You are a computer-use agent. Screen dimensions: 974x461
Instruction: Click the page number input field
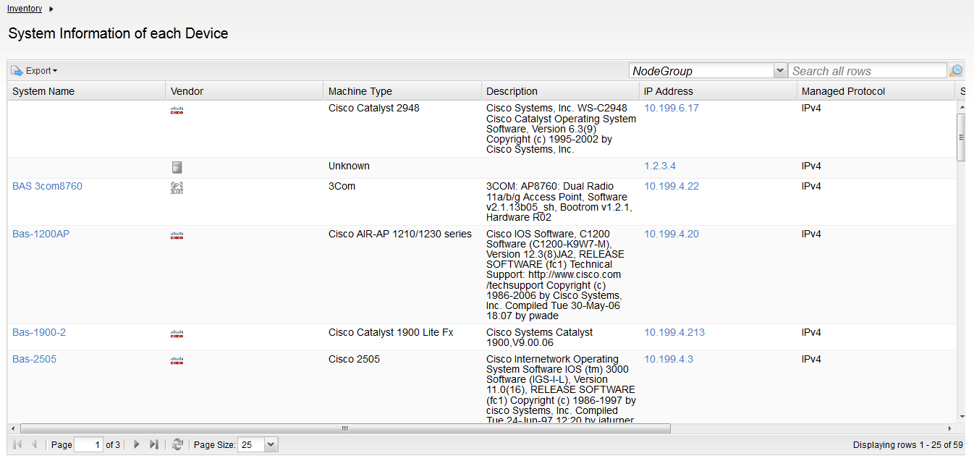tap(89, 444)
